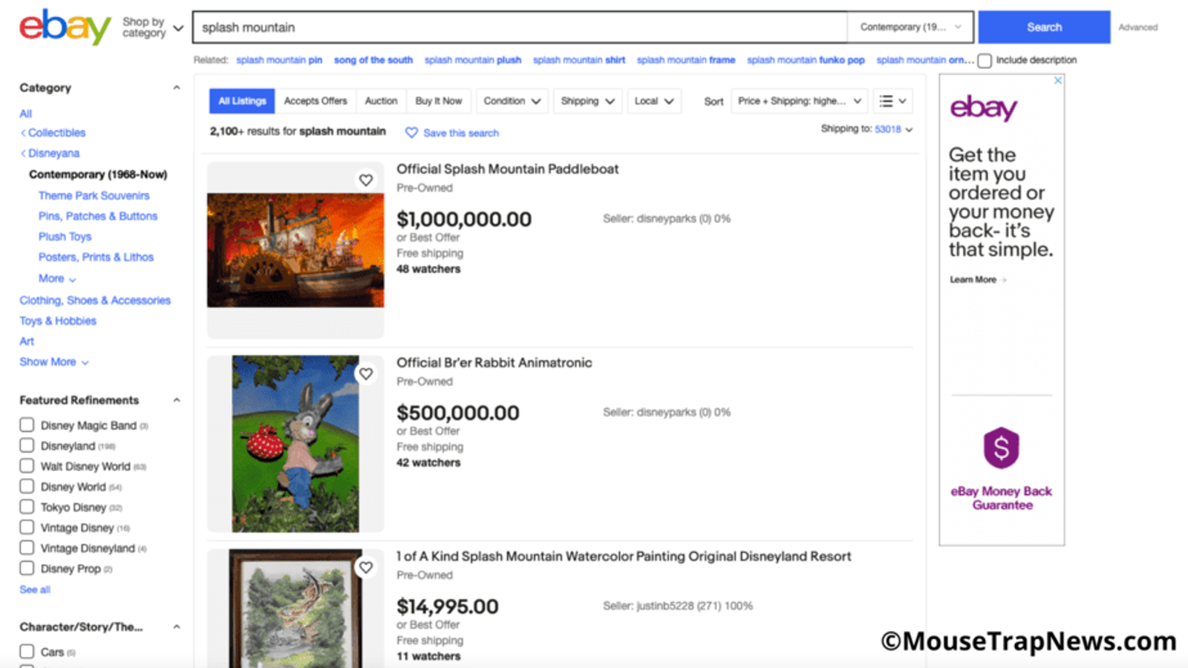Check the Vintage Disneyland refinement
The image size is (1188, 668).
[x=27, y=548]
